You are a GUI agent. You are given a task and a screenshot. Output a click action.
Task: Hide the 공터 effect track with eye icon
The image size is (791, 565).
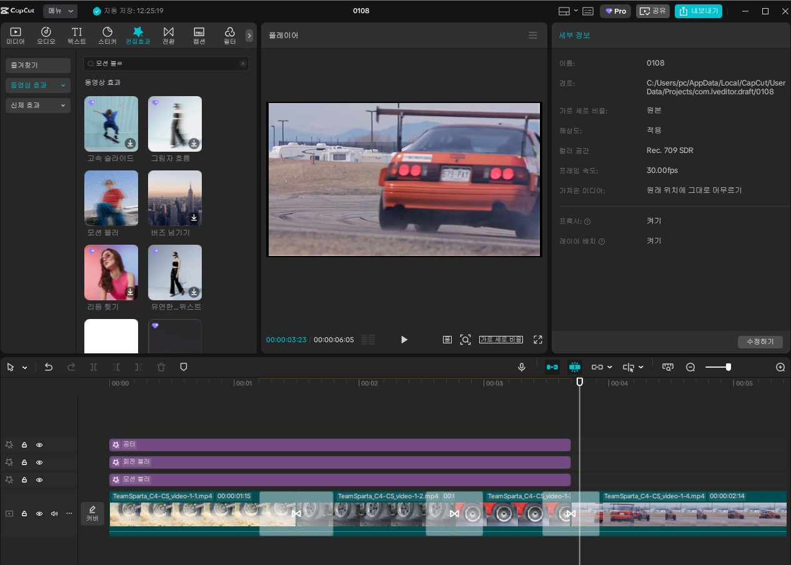tap(39, 445)
